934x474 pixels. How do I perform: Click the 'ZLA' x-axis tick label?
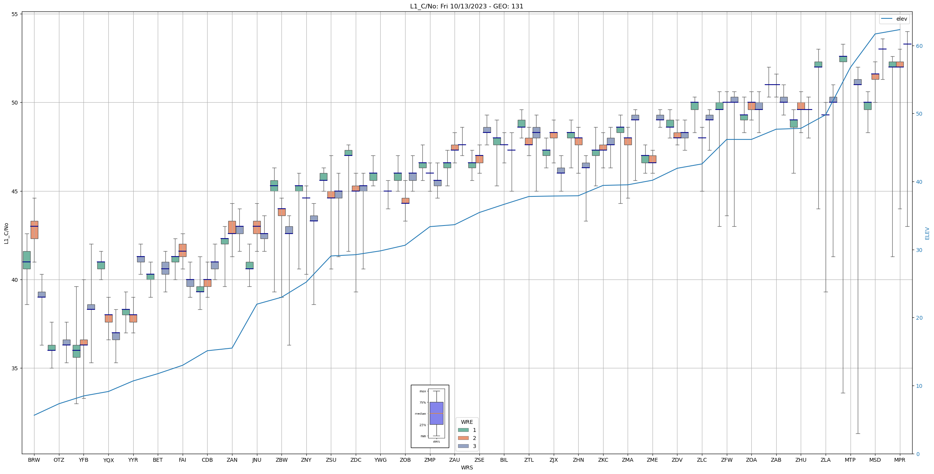coord(826,460)
